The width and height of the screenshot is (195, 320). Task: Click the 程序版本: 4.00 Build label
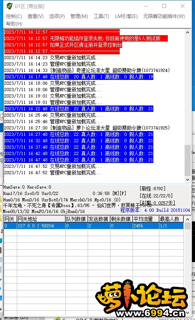tap(155, 210)
